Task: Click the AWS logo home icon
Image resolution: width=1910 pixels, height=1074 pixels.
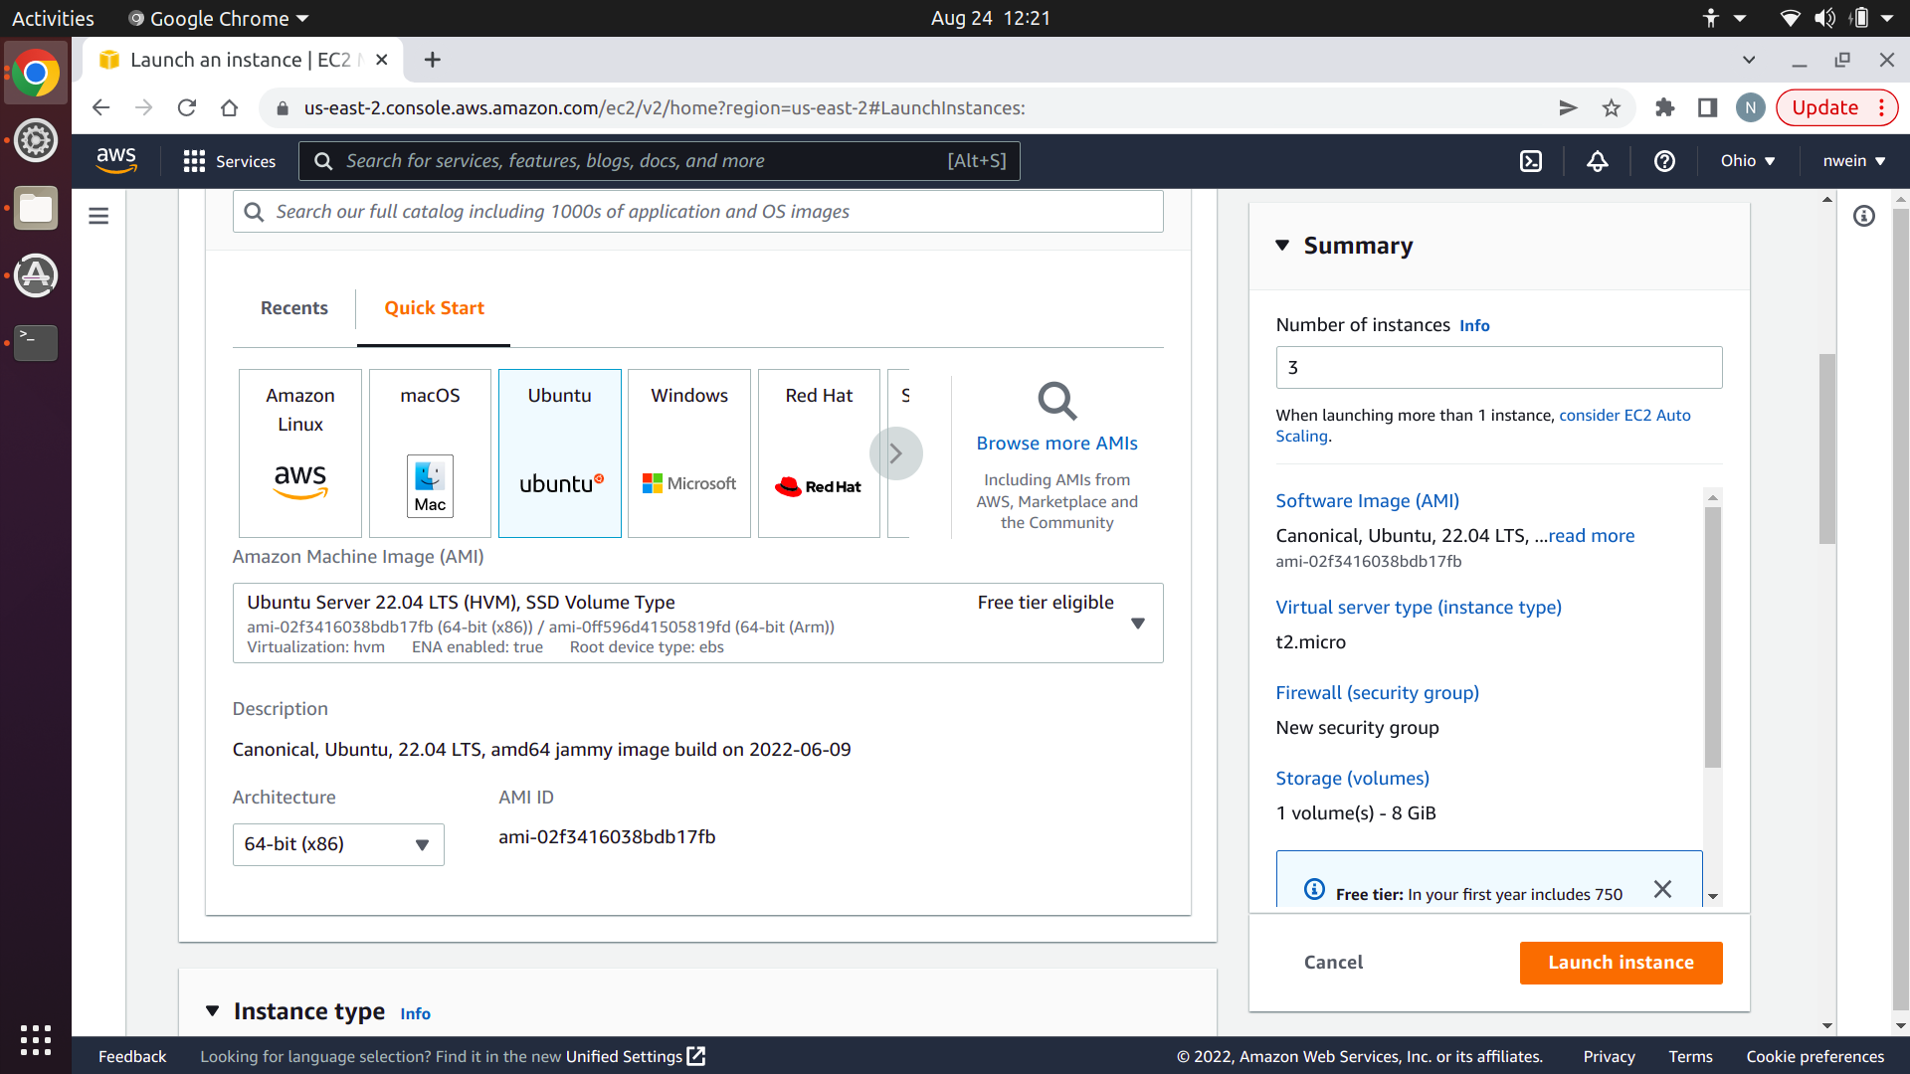Action: click(x=116, y=160)
